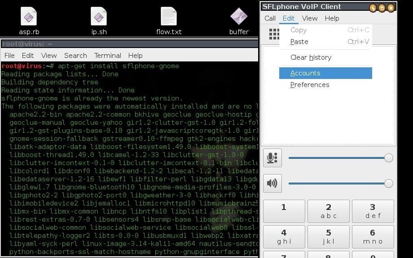Screen dimensions: 413x258
Task: Open the View menu in SFLphone
Action: (310, 18)
